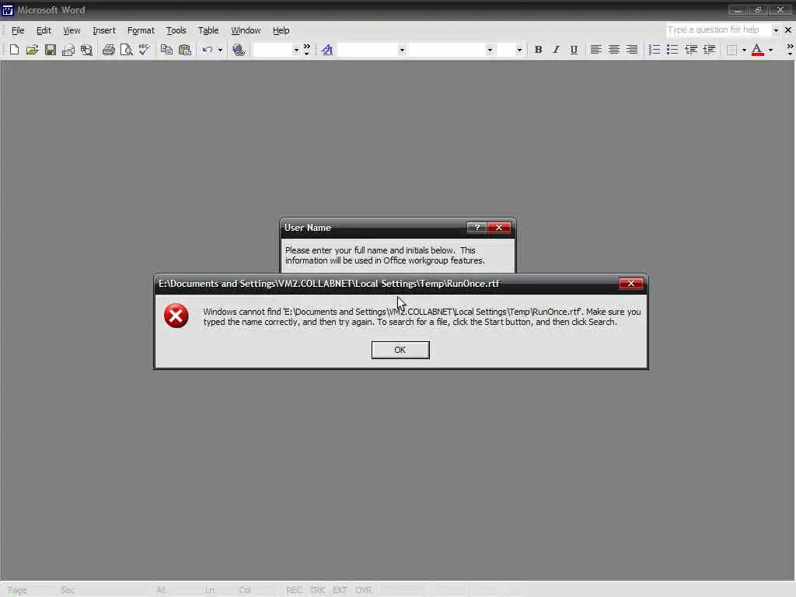
Task: Click TRK indicator in status bar
Action: [317, 590]
